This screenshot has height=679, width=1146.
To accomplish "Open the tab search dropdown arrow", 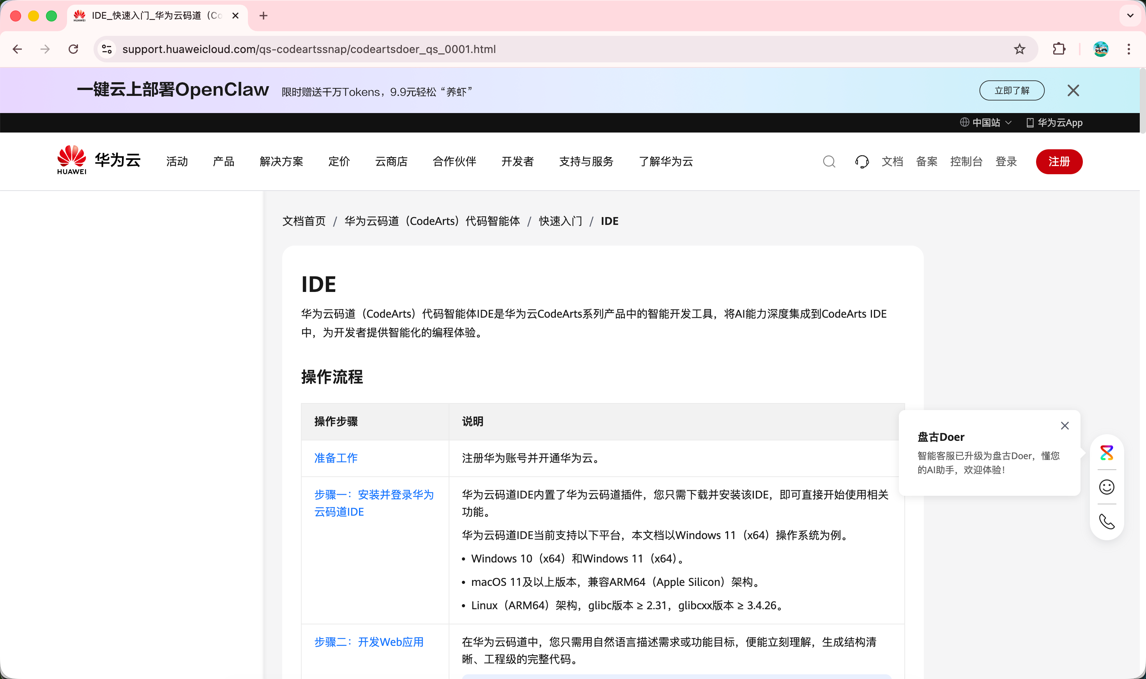I will tap(1130, 16).
